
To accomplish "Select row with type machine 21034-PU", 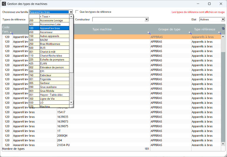I will [x=111, y=145].
